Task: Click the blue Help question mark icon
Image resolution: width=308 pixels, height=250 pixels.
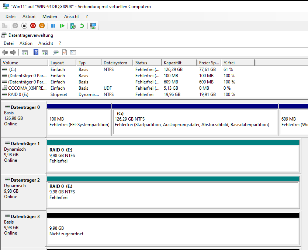Action: [36, 53]
